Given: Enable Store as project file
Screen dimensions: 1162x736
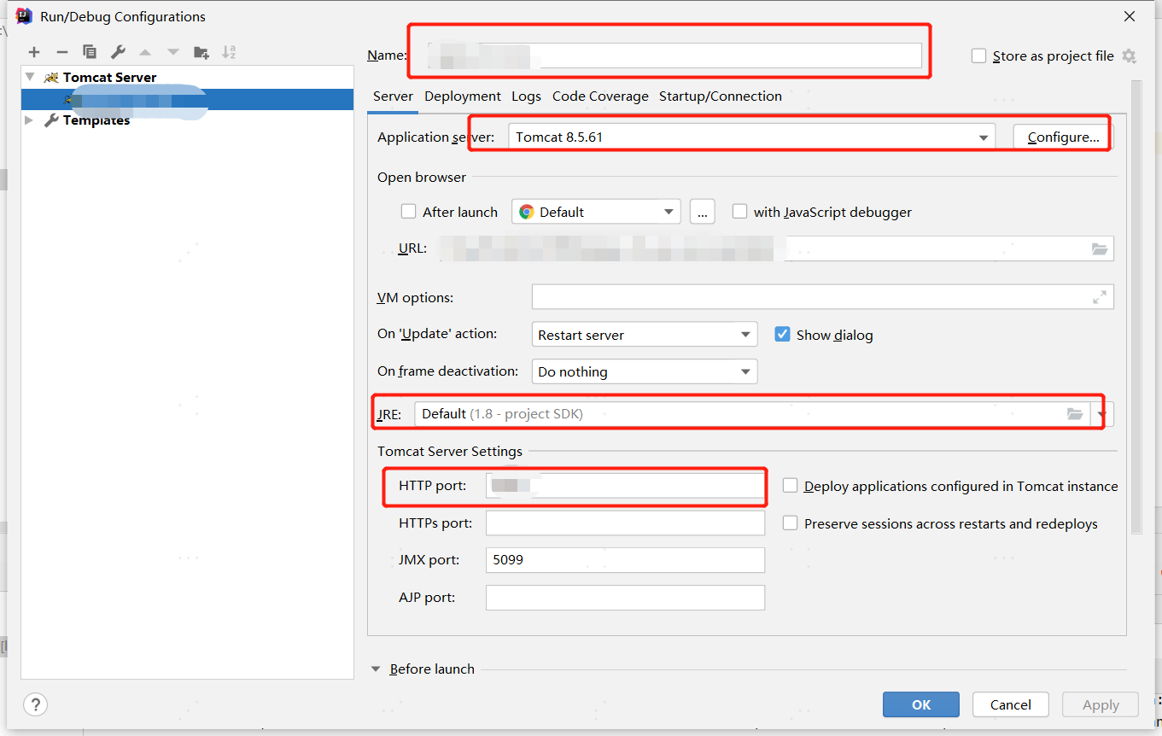Looking at the screenshot, I should point(979,56).
